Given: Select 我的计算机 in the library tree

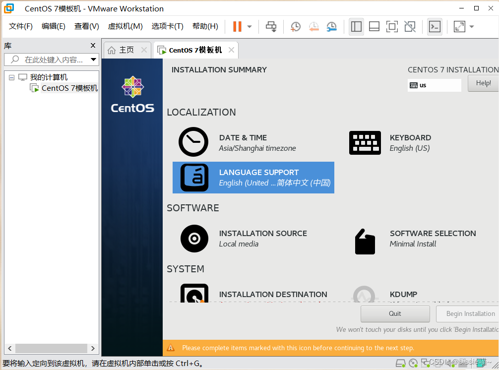Looking at the screenshot, I should [49, 77].
